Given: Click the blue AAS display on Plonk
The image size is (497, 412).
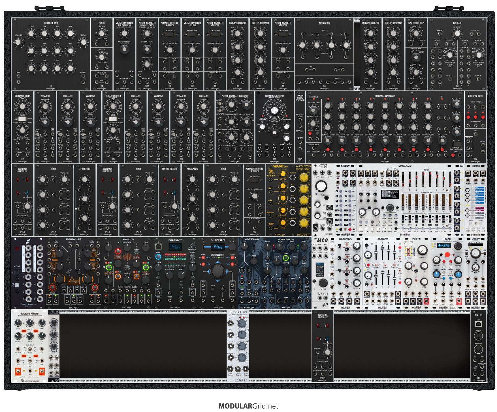Looking at the screenshot, I should (444, 245).
